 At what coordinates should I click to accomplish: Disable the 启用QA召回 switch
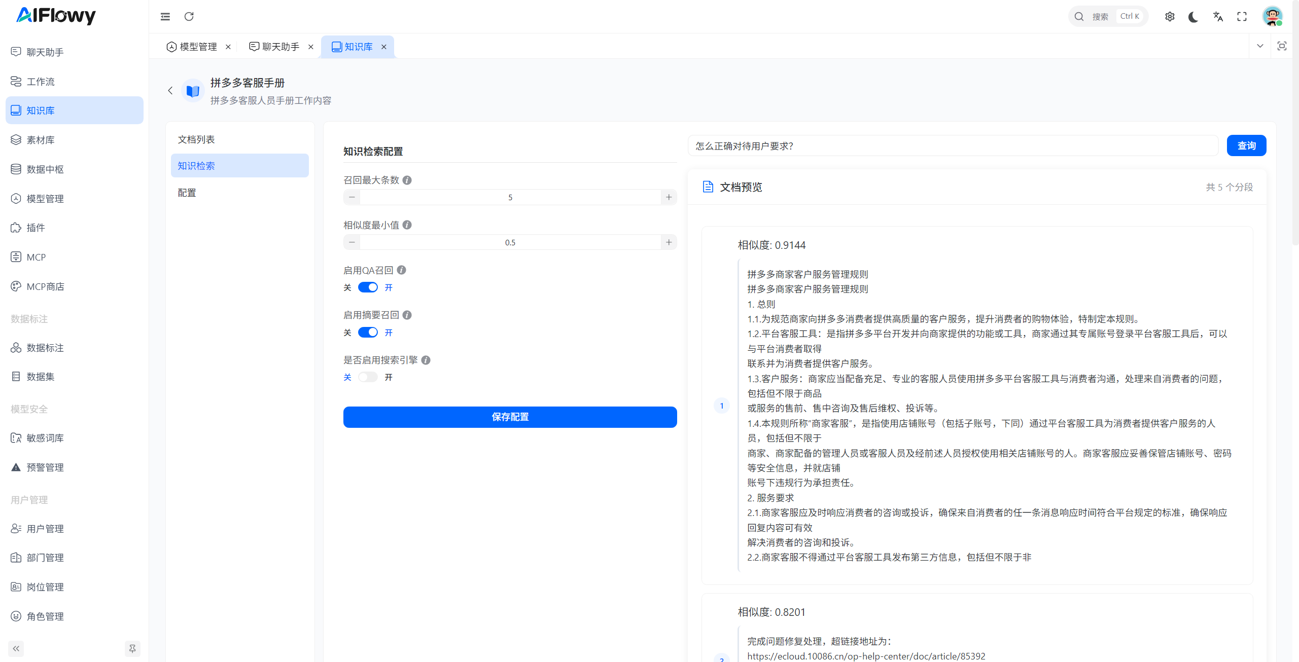(x=368, y=287)
